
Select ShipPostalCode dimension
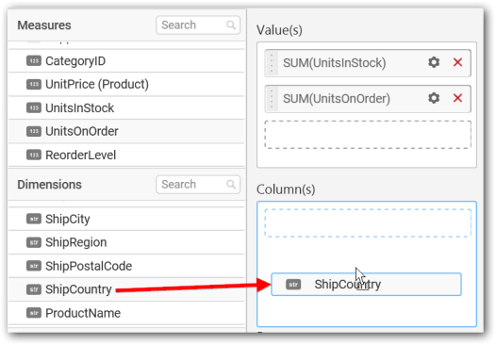tap(126, 266)
